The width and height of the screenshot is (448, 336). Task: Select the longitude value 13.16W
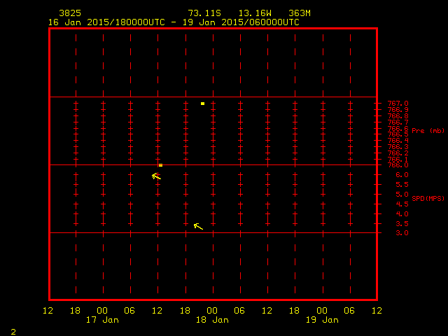point(255,13)
